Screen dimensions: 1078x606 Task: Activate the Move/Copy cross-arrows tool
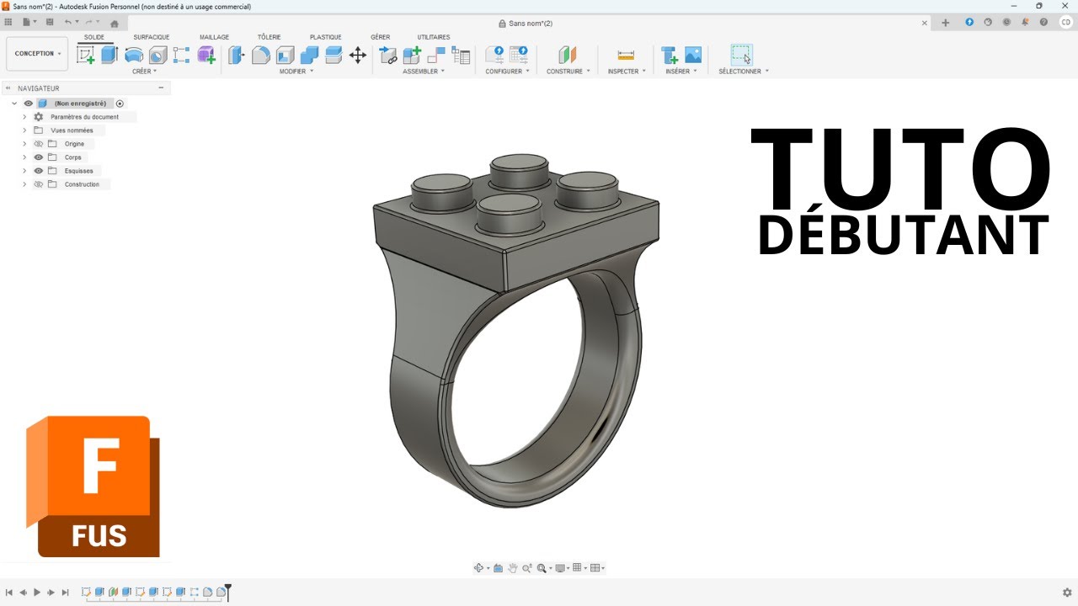358,56
